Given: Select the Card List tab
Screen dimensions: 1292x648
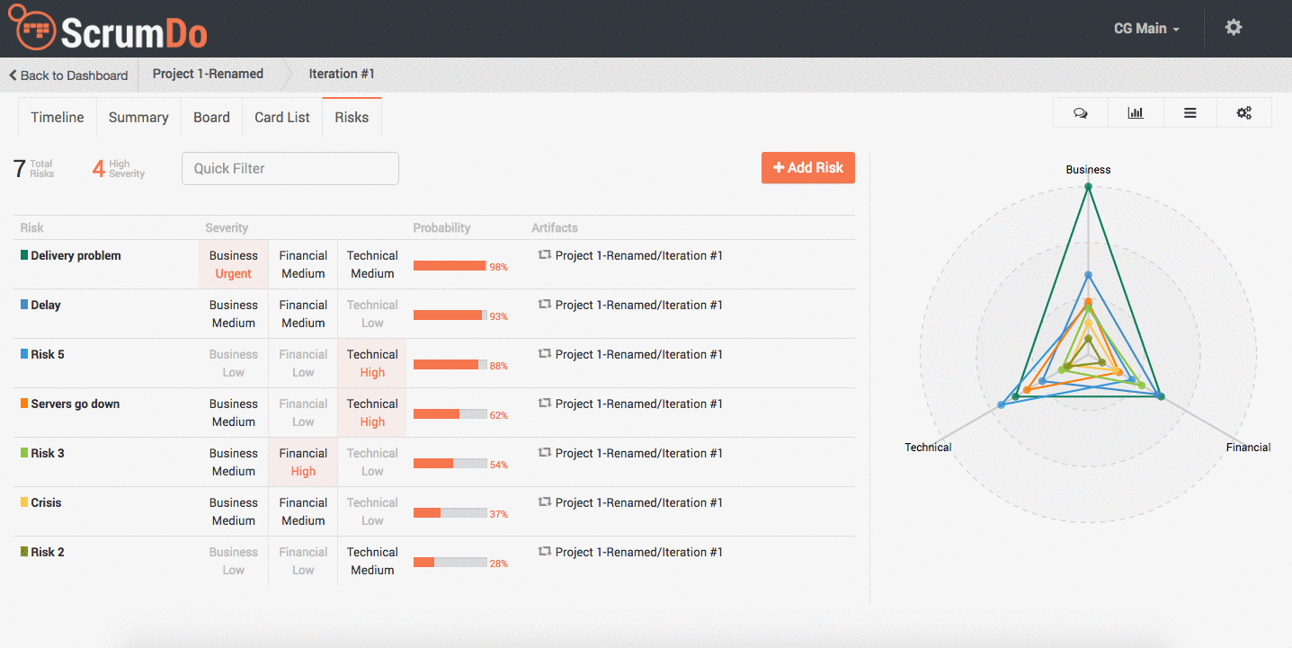Looking at the screenshot, I should [282, 118].
